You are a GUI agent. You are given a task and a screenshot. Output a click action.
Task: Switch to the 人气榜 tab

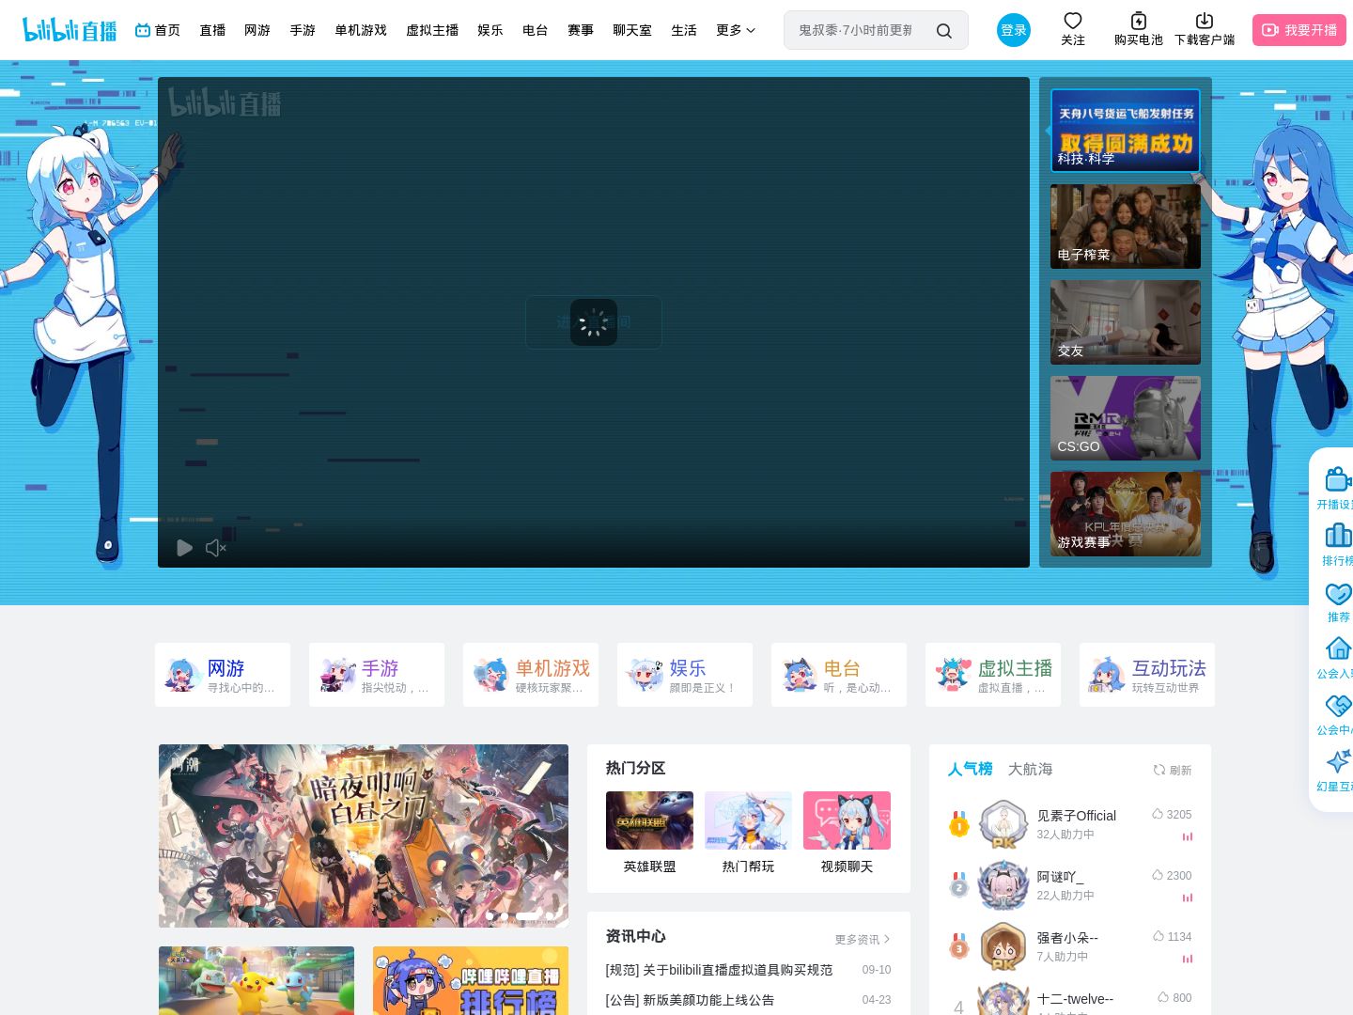pyautogui.click(x=970, y=769)
